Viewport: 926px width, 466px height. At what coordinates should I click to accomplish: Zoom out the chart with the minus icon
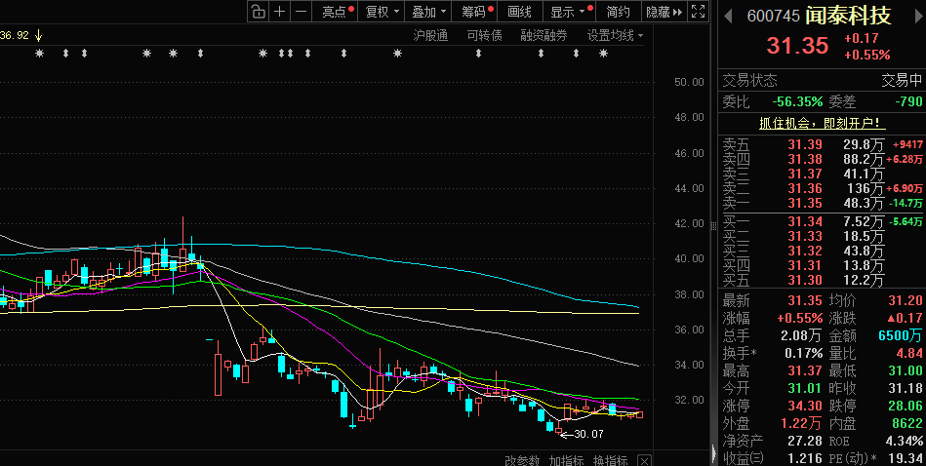pos(302,11)
